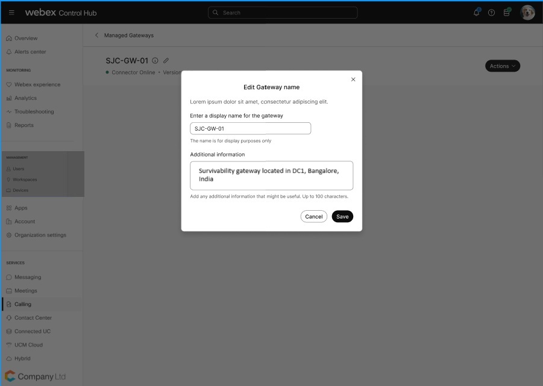Click the Company Ltd logo
This screenshot has width=543, height=386.
(x=36, y=376)
